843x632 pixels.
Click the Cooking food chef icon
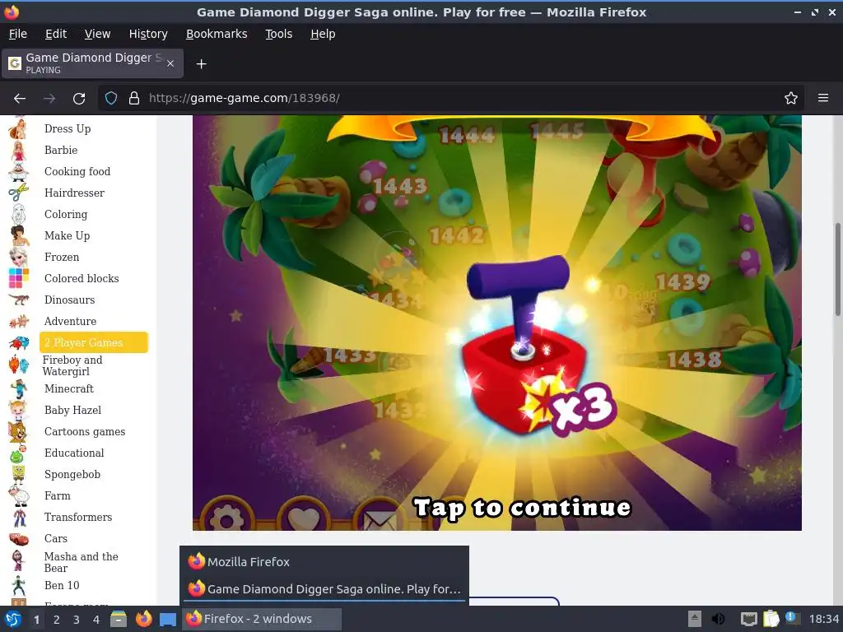[18, 172]
